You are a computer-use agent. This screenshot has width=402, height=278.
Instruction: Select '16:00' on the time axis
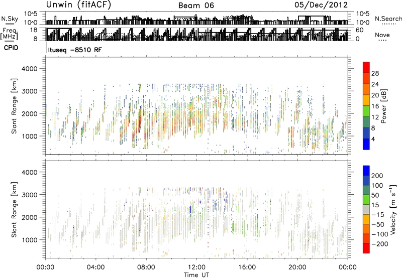point(247,267)
